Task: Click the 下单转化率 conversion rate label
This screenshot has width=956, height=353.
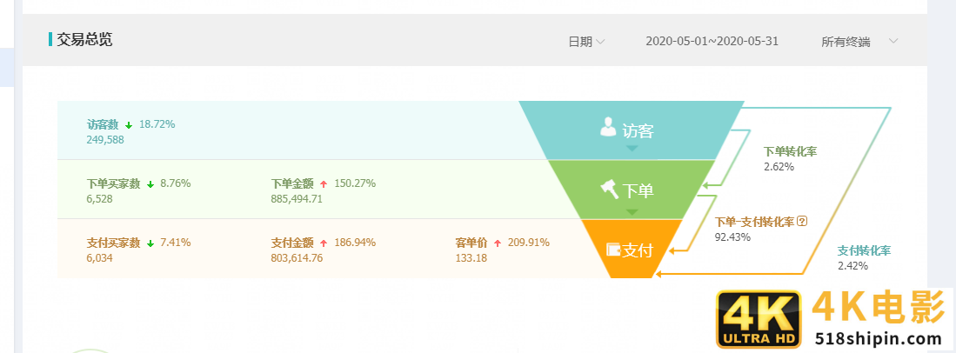Action: click(790, 151)
